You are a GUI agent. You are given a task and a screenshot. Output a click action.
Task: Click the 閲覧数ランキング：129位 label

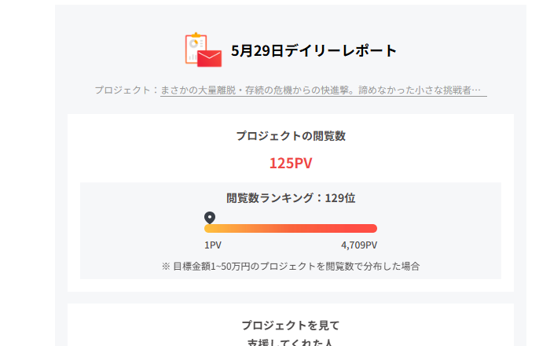click(x=291, y=198)
